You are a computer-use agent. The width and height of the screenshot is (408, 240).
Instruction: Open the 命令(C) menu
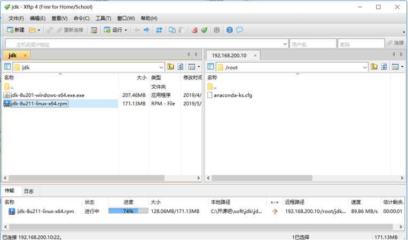click(82, 18)
